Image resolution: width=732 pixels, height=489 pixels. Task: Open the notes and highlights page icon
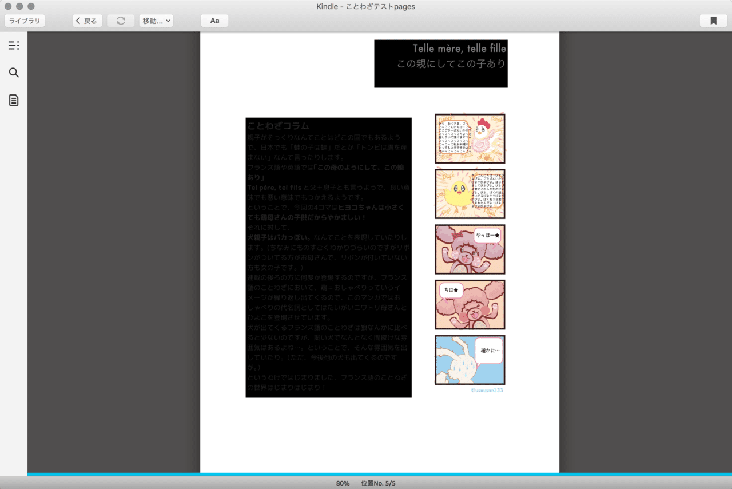coord(14,100)
